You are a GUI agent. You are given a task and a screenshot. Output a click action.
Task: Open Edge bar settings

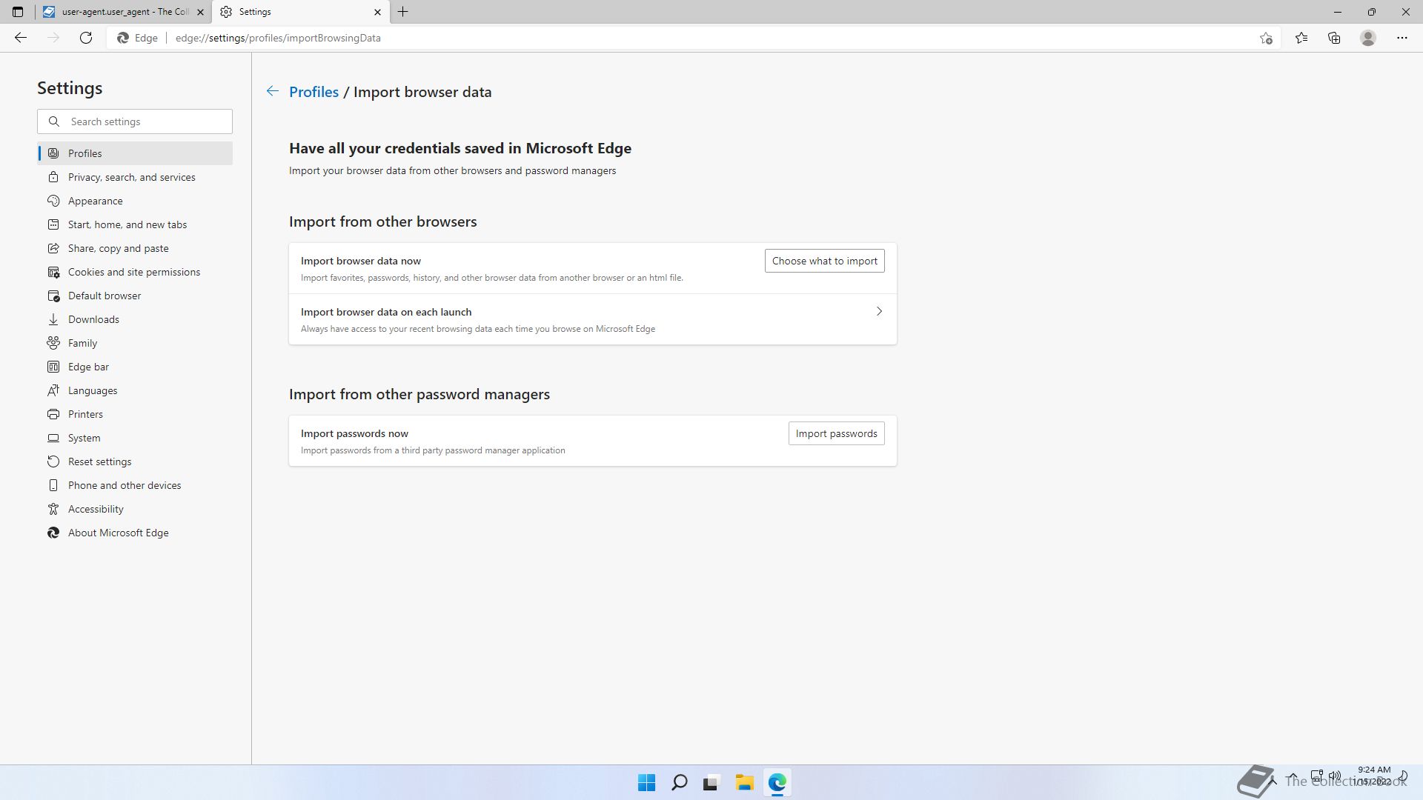click(x=135, y=367)
